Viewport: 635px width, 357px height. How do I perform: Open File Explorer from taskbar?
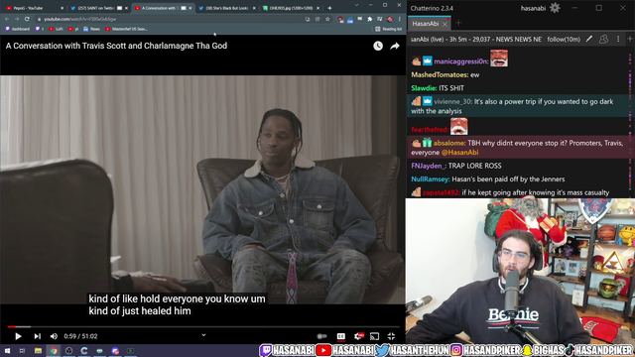tap(38, 351)
